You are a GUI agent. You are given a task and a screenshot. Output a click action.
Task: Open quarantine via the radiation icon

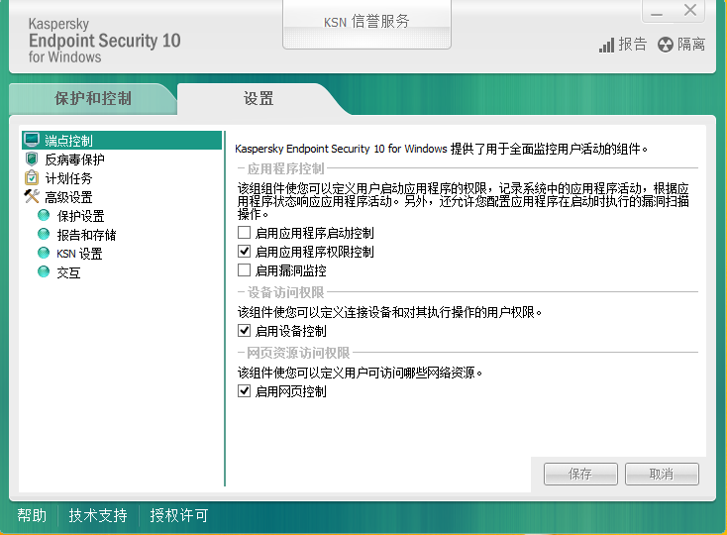[x=666, y=45]
